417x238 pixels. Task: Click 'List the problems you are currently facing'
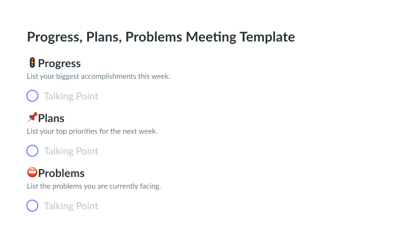(94, 186)
